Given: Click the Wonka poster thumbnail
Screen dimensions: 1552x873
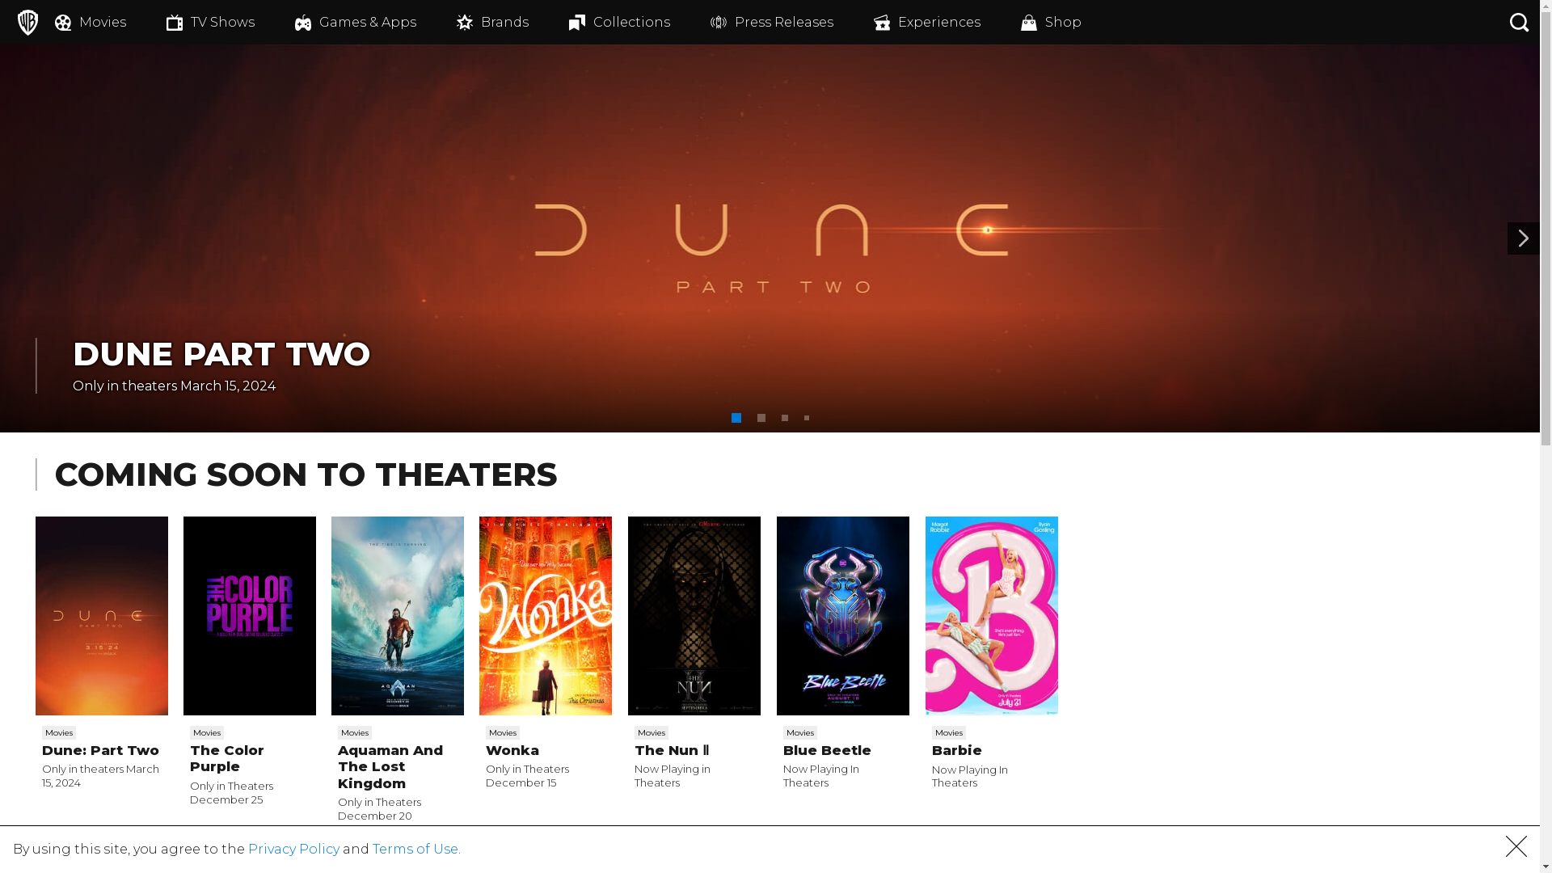Looking at the screenshot, I should (x=546, y=616).
